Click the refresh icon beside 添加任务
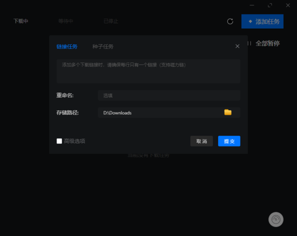 click(230, 21)
